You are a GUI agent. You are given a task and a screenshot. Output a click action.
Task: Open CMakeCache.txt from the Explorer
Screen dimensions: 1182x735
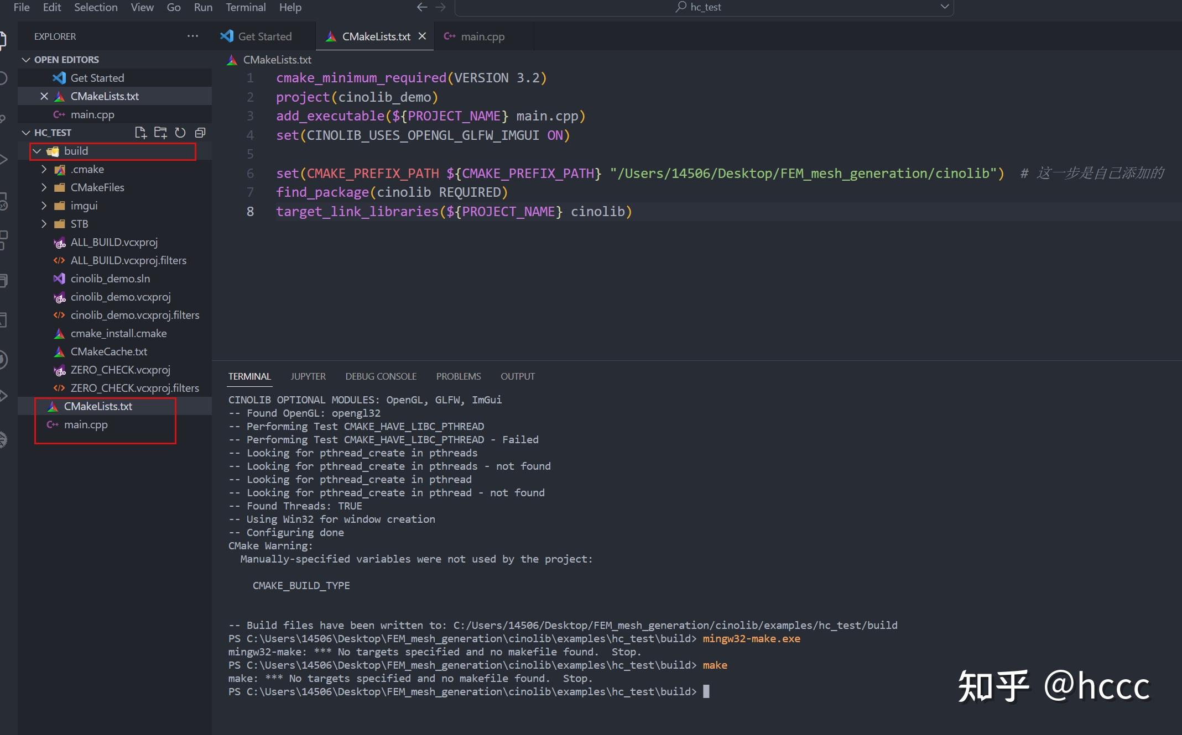point(109,351)
